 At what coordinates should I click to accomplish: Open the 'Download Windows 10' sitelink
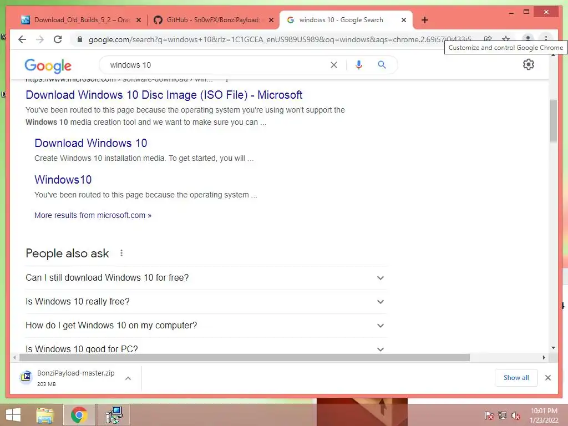[x=90, y=143]
